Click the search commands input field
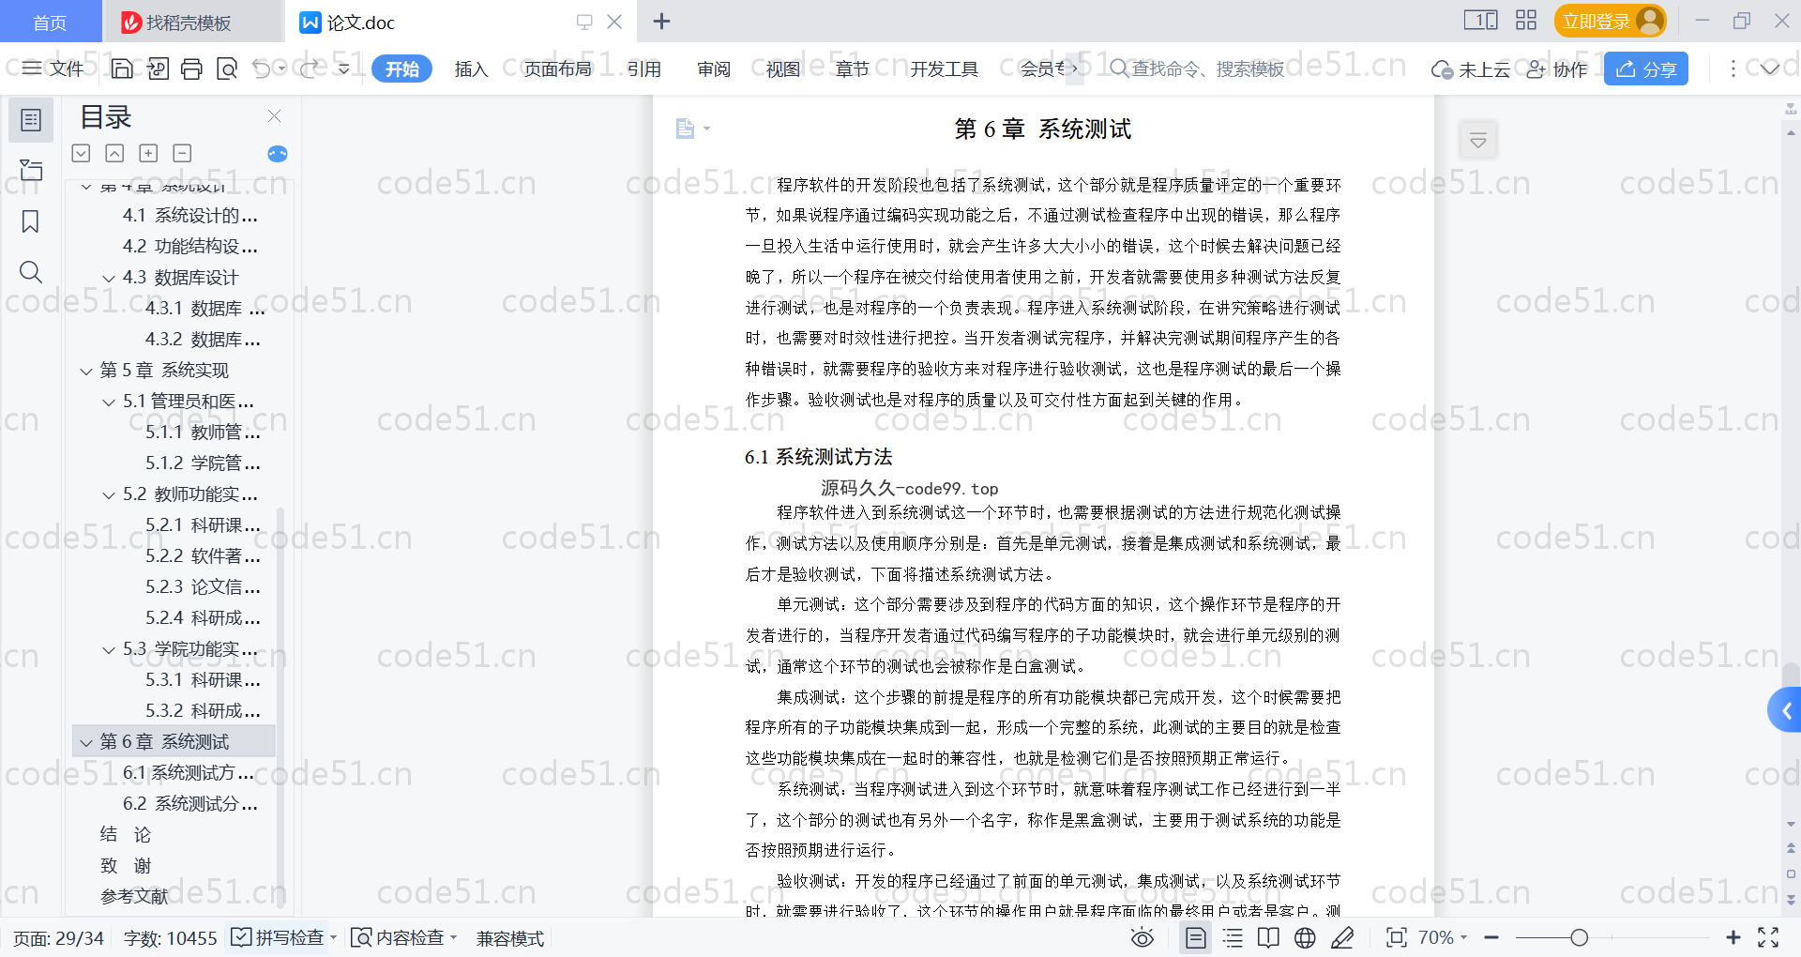Image resolution: width=1801 pixels, height=957 pixels. (1210, 68)
